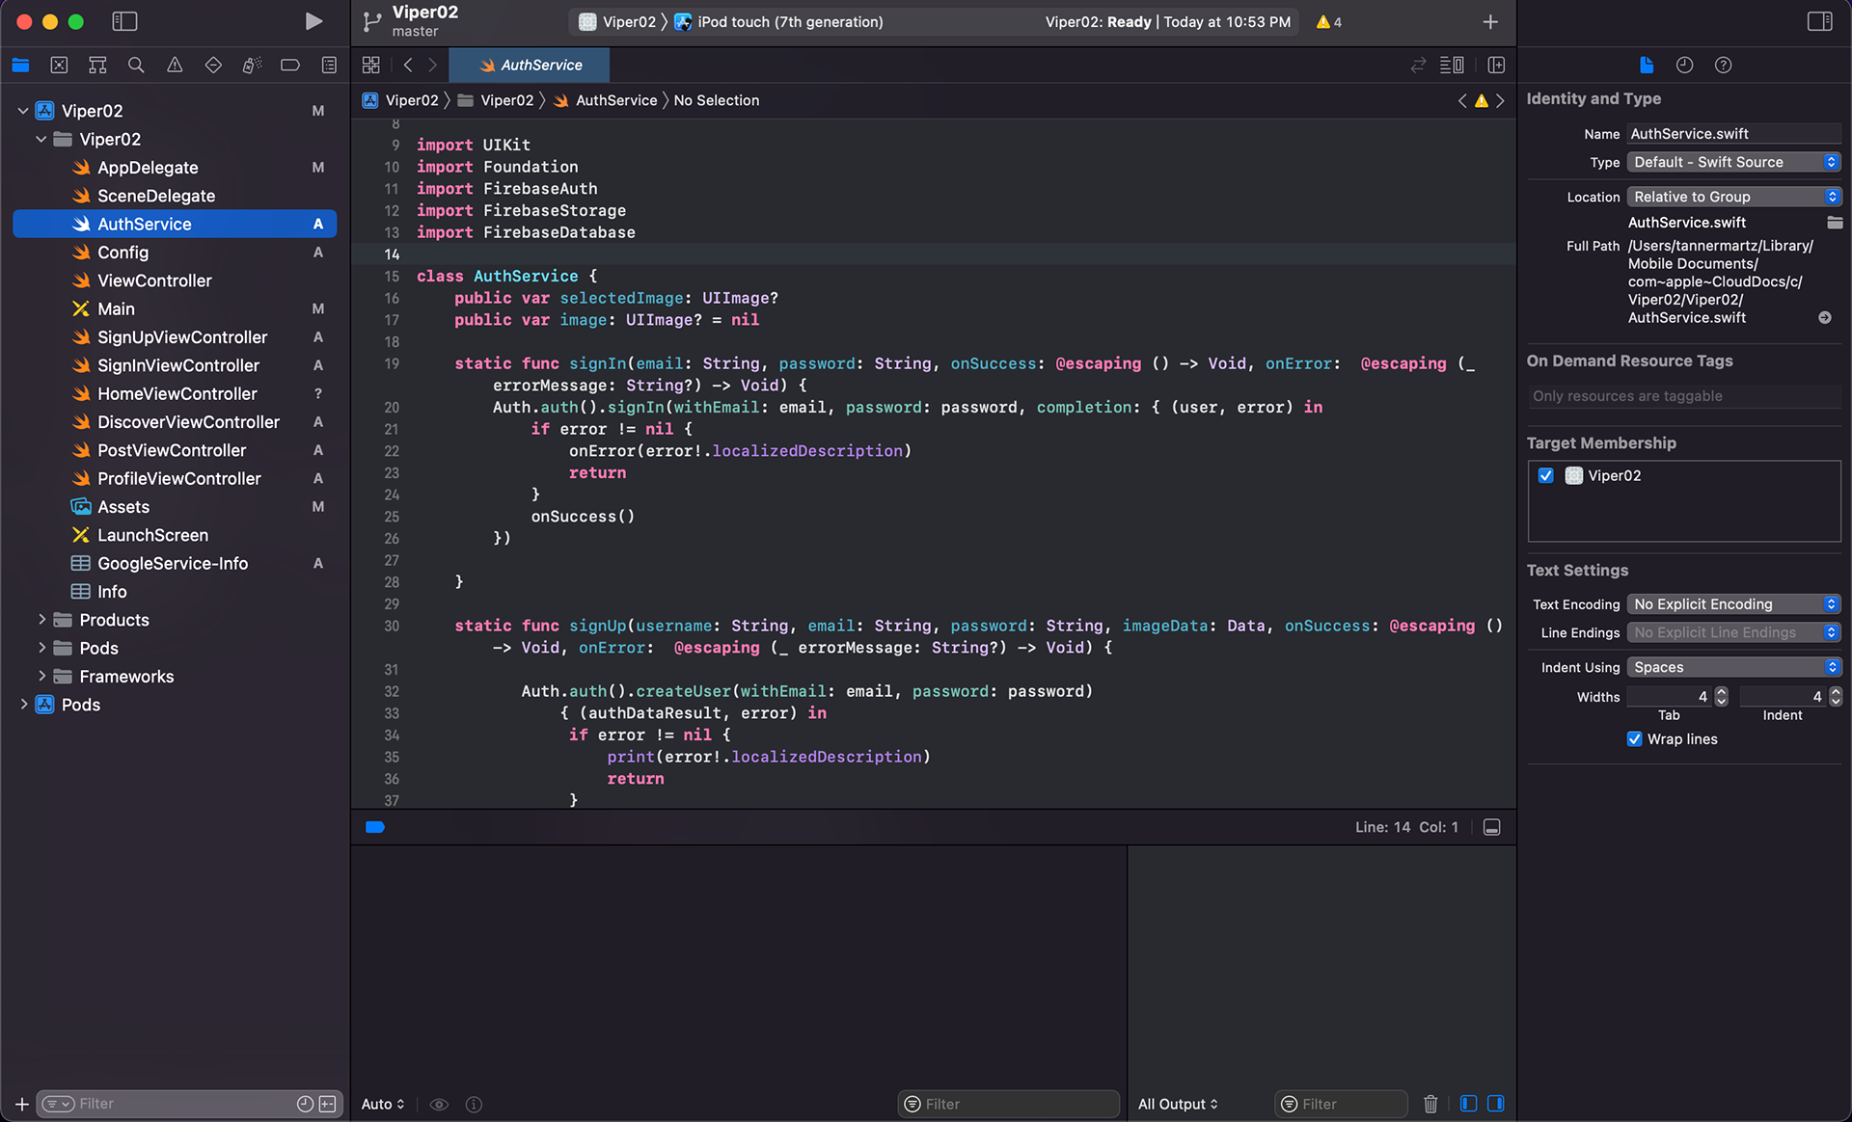This screenshot has width=1852, height=1122.
Task: Open the Source Control navigator
Action: tap(59, 65)
